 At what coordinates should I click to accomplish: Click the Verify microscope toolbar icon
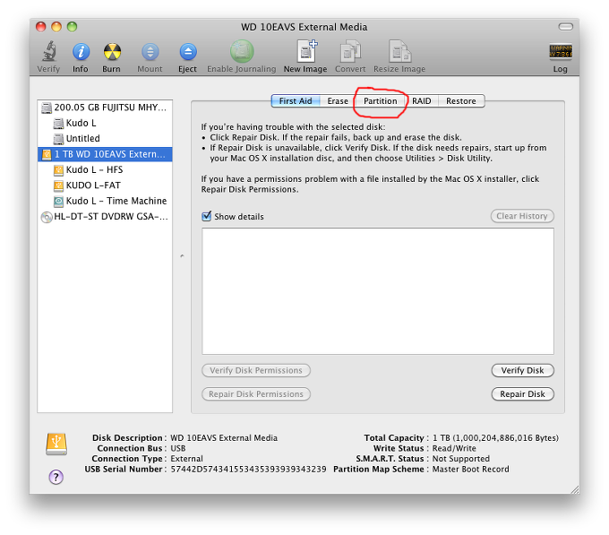[49, 51]
